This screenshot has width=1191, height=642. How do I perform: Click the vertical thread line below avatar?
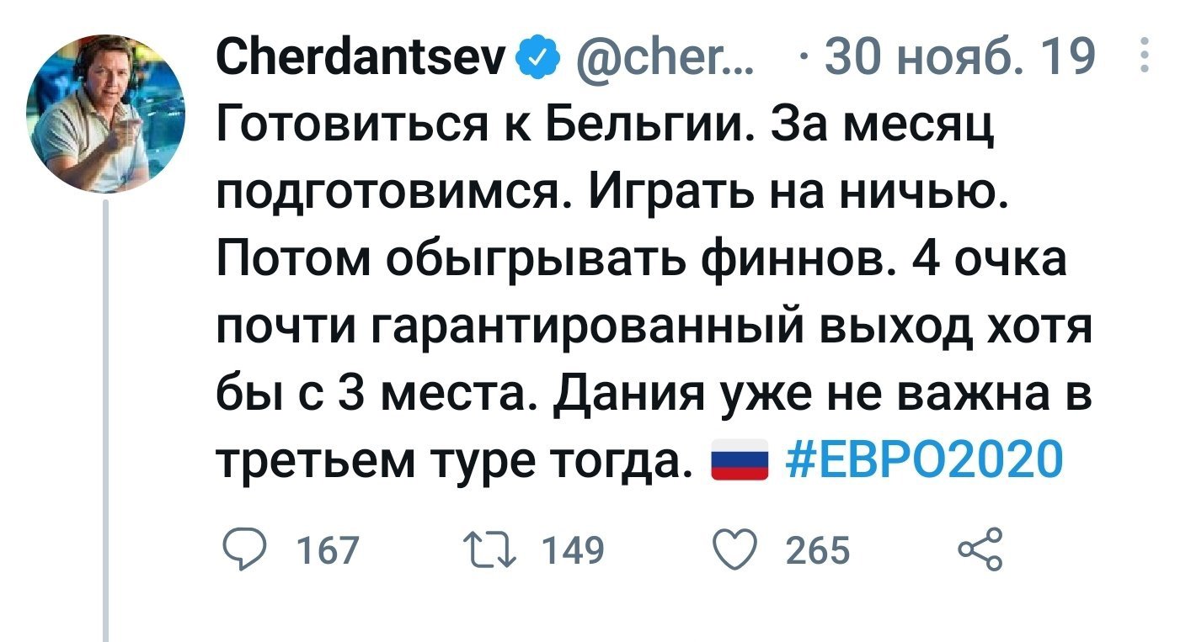(107, 421)
